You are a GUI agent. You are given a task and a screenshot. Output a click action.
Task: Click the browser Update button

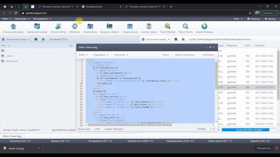[269, 13]
